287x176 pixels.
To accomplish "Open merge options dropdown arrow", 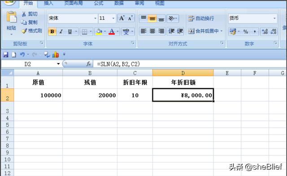I will pyautogui.click(x=222, y=31).
